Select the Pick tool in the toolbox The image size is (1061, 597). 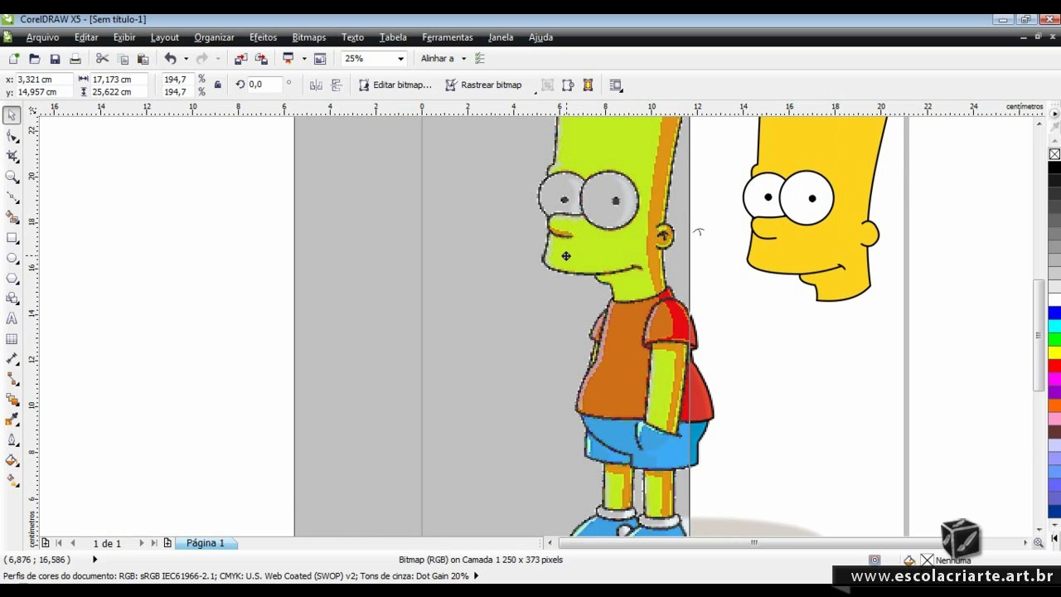pos(12,115)
